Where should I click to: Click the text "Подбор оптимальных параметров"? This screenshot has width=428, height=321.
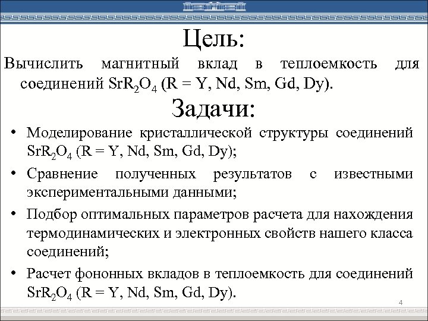point(137,215)
